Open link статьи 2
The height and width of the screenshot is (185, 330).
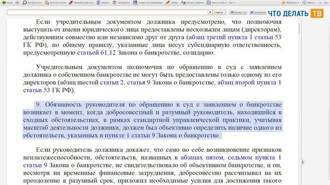[x=111, y=82]
